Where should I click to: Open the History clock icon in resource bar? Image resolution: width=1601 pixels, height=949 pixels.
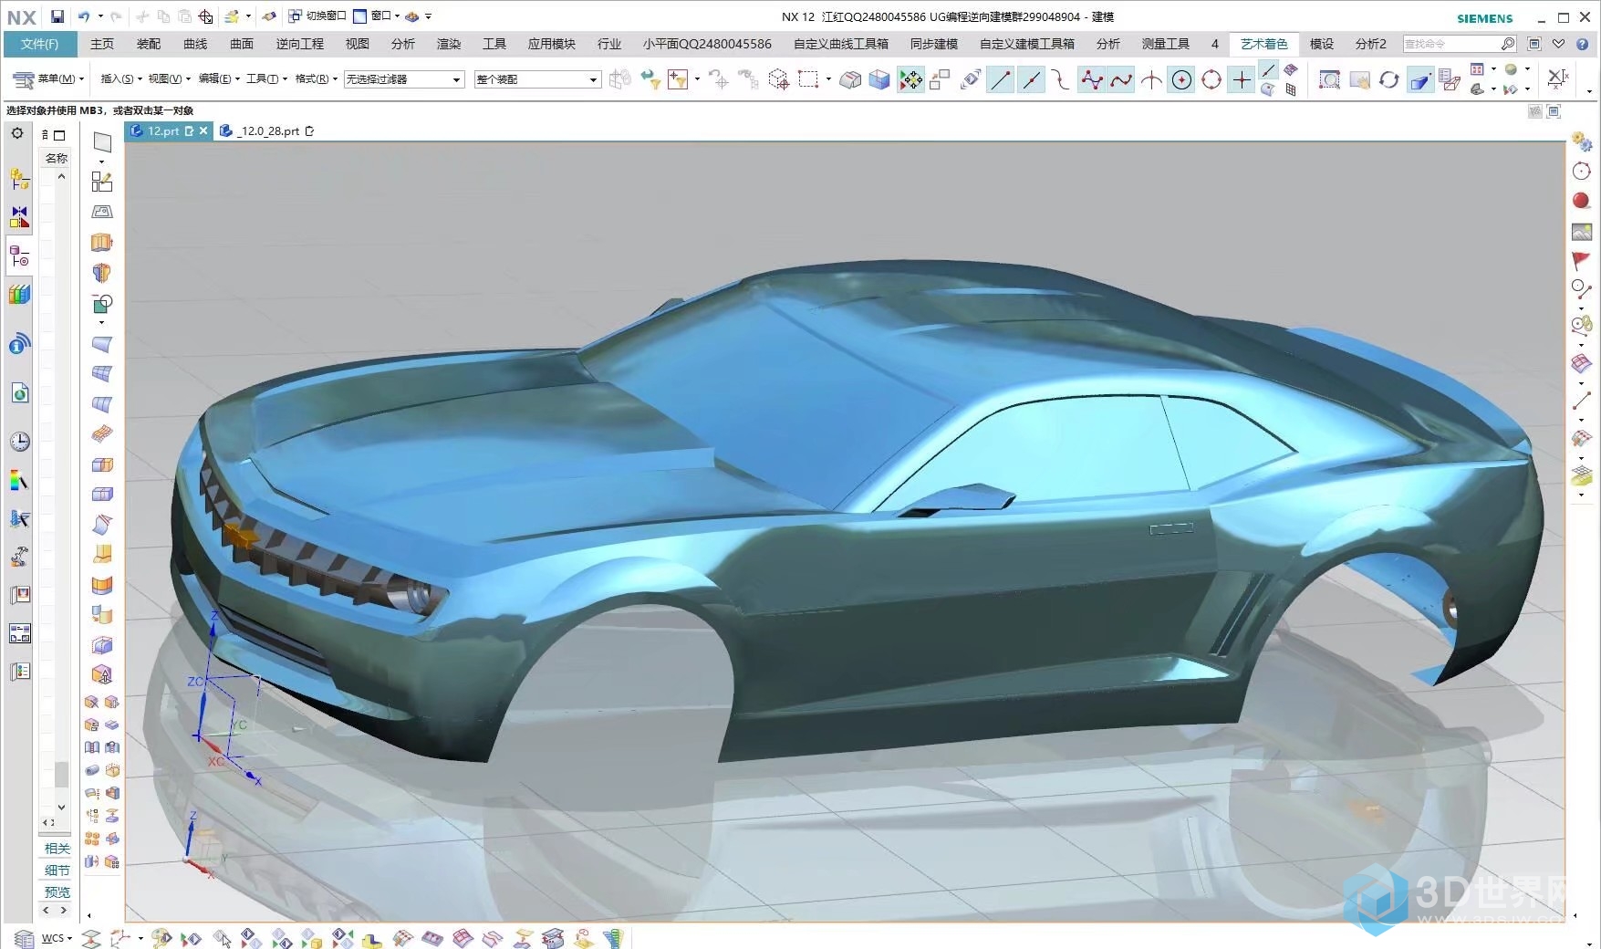19,442
